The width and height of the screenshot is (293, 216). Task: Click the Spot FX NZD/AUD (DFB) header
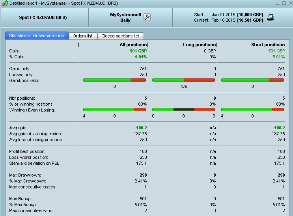43,17
